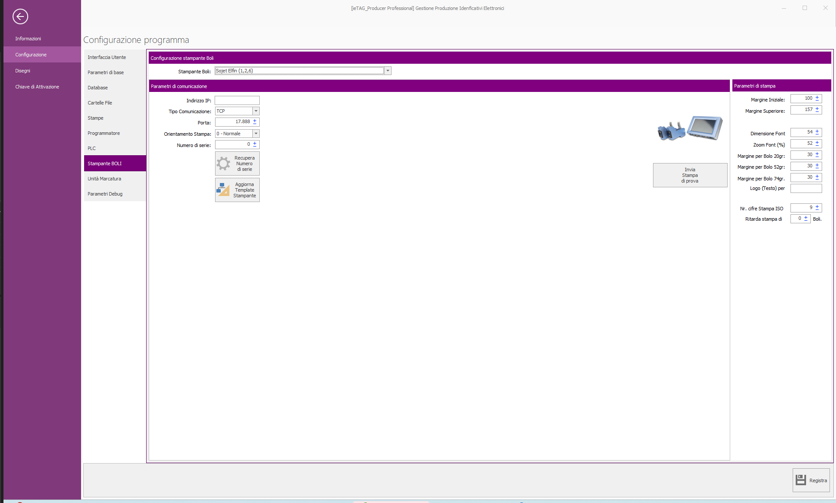Screen dimensions: 836x503
Task: Click the Indirizzo IP input field
Action: click(x=237, y=100)
